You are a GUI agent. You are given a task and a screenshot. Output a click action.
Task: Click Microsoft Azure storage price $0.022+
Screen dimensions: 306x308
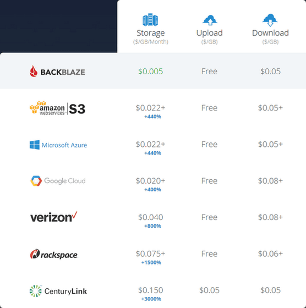(151, 144)
